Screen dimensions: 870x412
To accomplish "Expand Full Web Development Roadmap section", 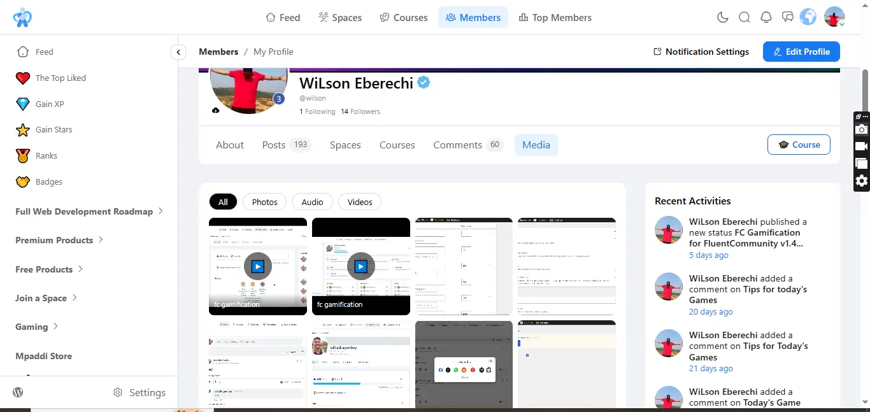I will 89,211.
